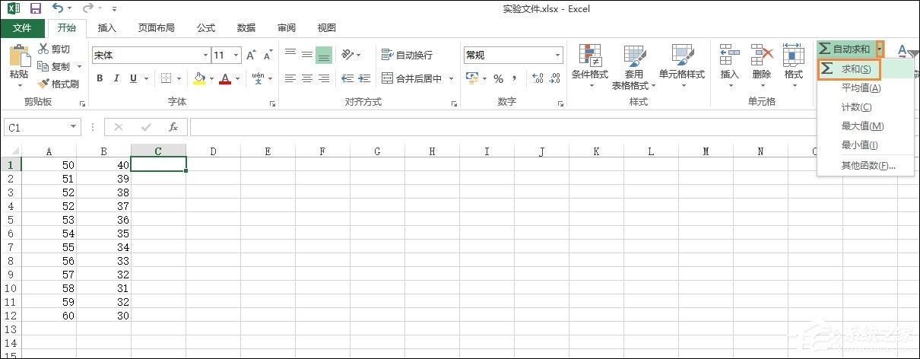Viewport: 920px width, 359px height.
Task: Toggle left text alignment
Action: point(290,78)
